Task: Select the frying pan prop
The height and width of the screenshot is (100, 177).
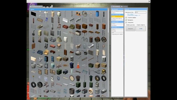Action: pyautogui.click(x=85, y=52)
